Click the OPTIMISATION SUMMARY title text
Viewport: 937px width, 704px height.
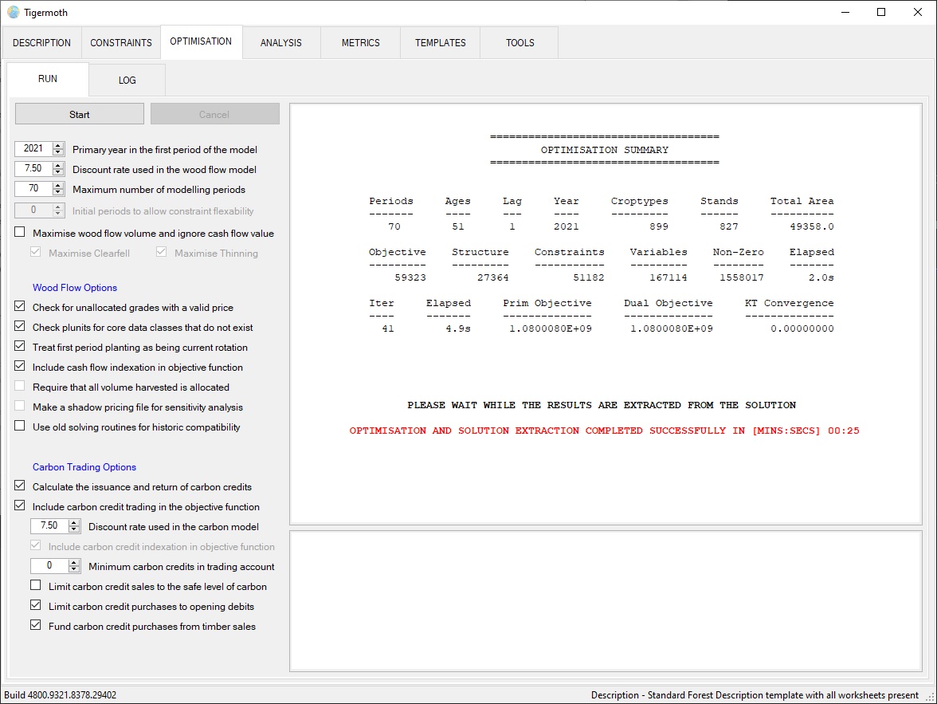605,150
